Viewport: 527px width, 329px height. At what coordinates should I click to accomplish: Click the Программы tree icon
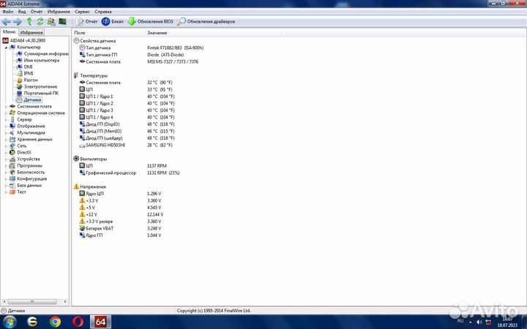coord(12,165)
